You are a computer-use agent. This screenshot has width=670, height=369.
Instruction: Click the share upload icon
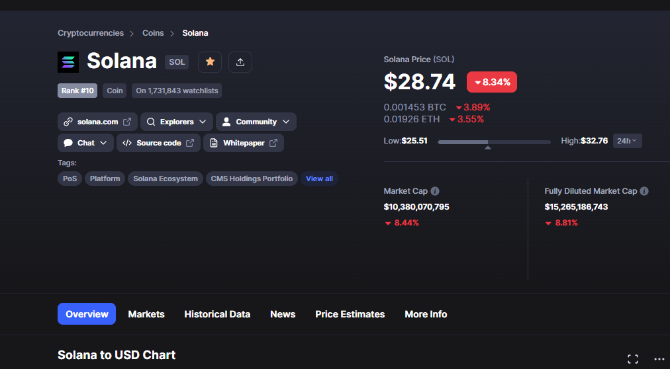[240, 62]
